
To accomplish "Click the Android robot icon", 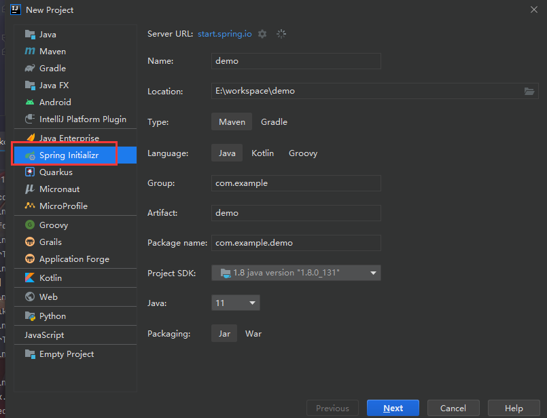I will (30, 102).
